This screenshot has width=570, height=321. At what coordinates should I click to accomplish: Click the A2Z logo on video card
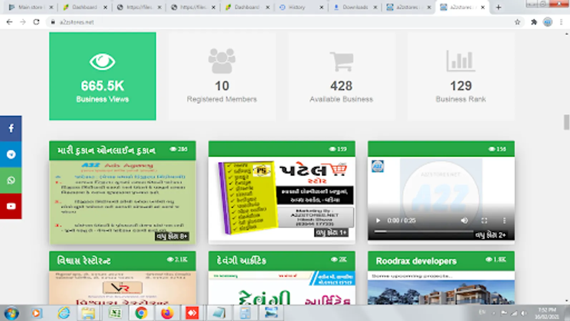tap(378, 166)
